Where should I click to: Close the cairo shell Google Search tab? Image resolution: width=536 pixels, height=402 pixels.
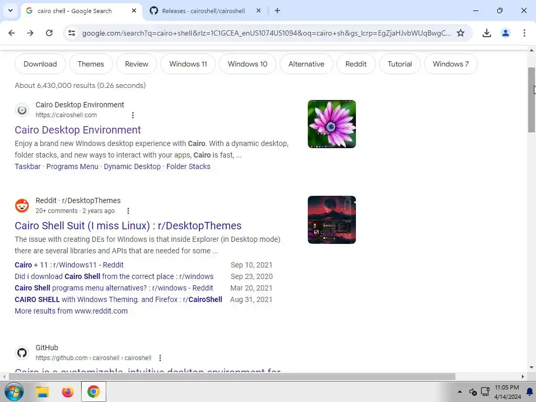134,10
